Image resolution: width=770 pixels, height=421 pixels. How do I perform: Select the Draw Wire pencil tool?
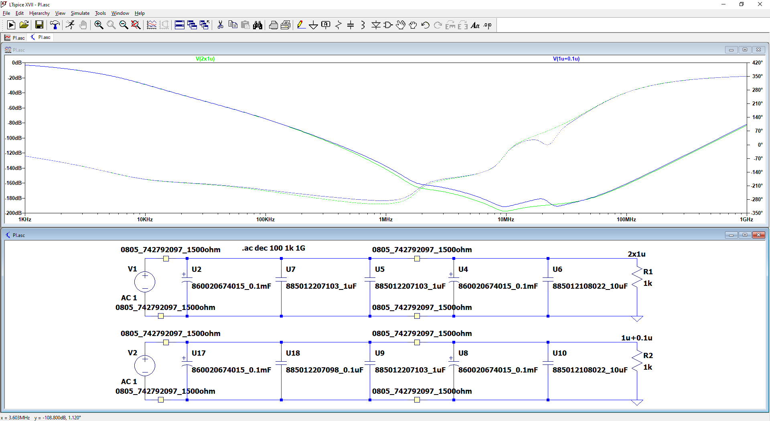[301, 25]
